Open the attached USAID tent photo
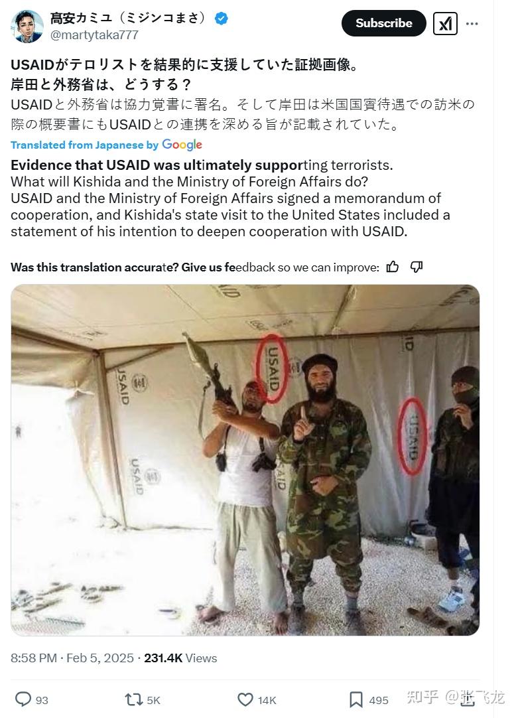The image size is (518, 718). [x=245, y=460]
